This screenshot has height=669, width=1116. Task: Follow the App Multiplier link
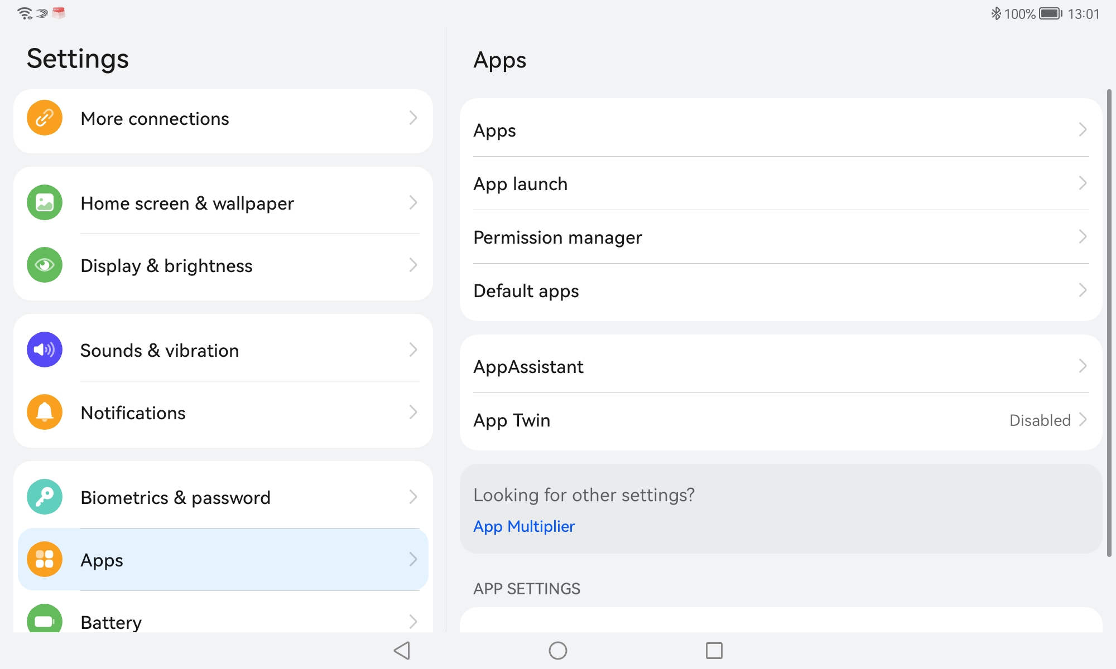click(x=524, y=526)
